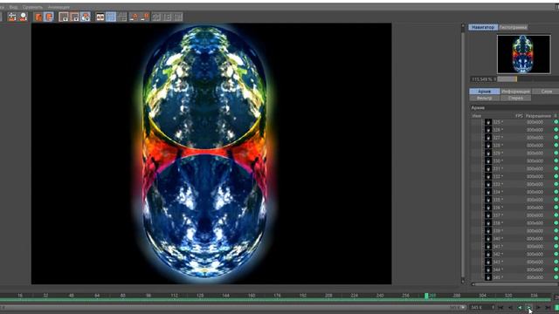Toggle green status dot for frame 327
This screenshot has width=559, height=314.
(556, 138)
